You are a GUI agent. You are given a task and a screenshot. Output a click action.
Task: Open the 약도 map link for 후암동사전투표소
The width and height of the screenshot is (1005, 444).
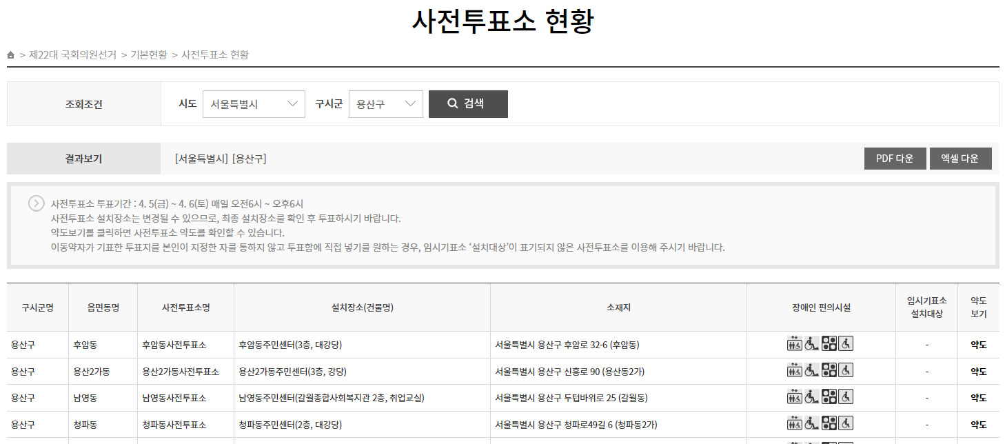point(977,343)
